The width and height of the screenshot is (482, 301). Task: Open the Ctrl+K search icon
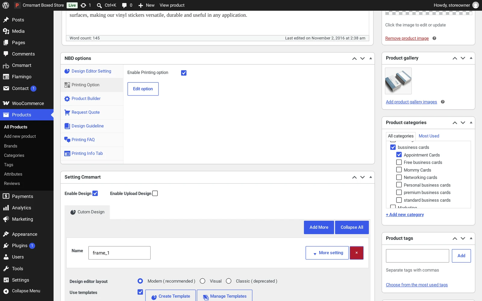(x=99, y=5)
